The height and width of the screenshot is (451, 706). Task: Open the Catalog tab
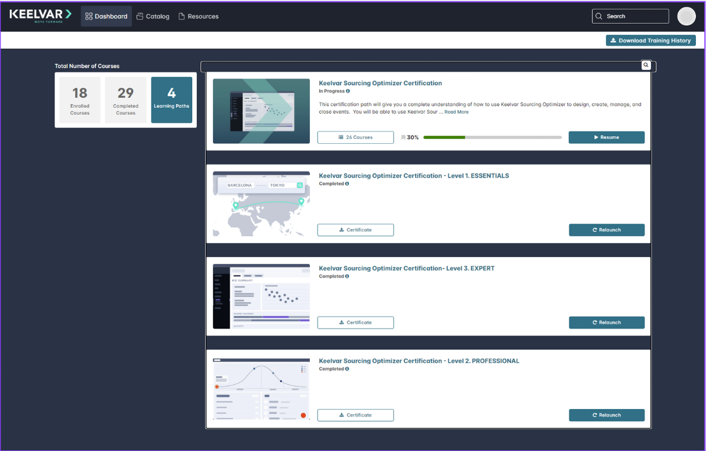[153, 16]
